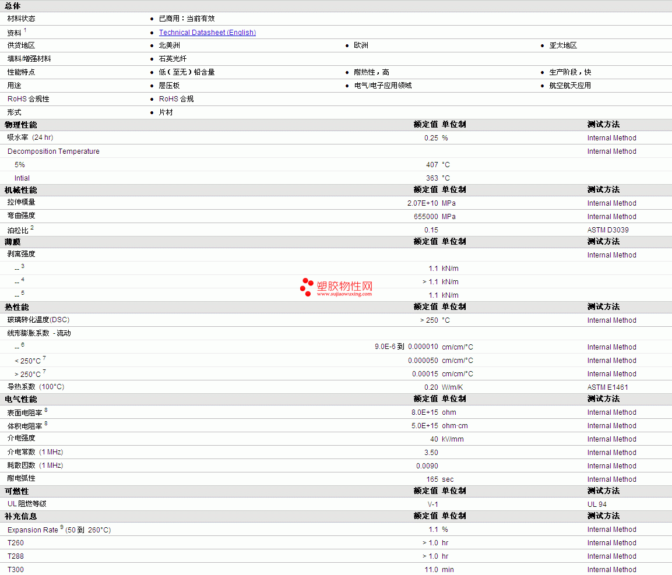Select the 吸水率 (24 hr) row label
This screenshot has width=672, height=575.
click(30, 137)
